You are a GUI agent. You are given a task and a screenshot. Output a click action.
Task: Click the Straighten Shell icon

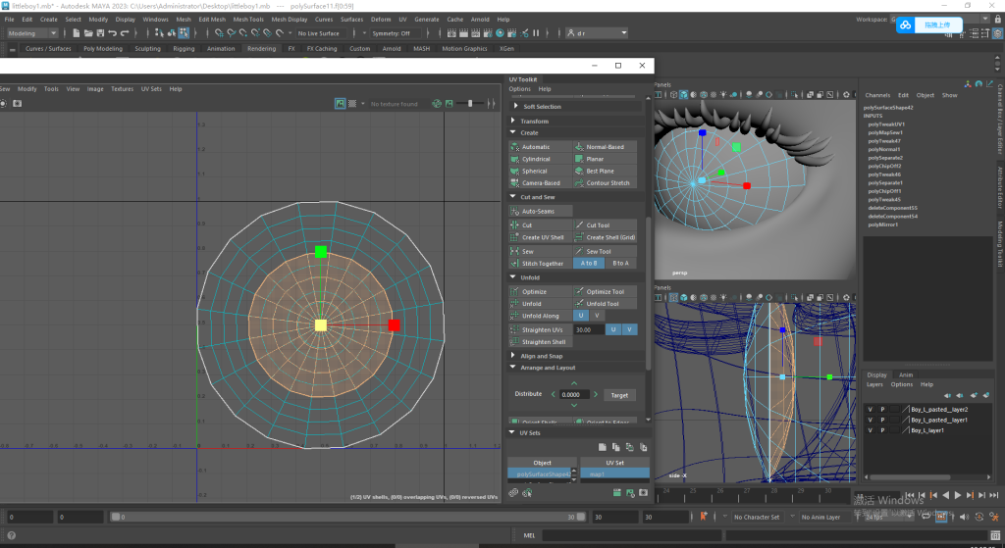(x=514, y=342)
